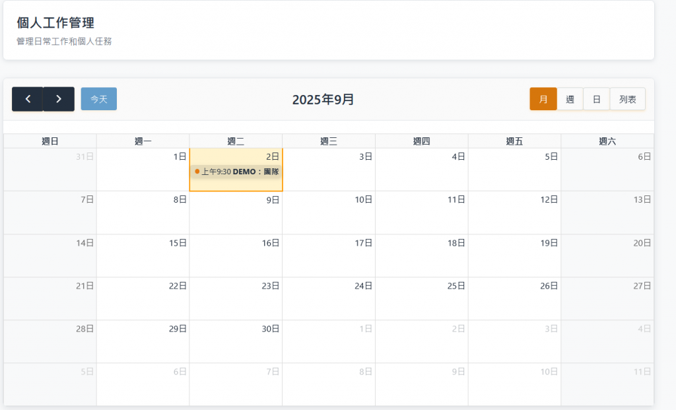The image size is (676, 410).
Task: Choose the 20日 date
Action: pyautogui.click(x=642, y=243)
